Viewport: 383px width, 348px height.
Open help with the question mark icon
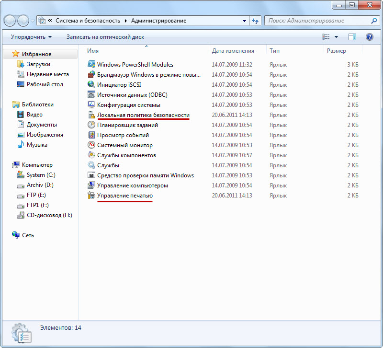tap(369, 37)
